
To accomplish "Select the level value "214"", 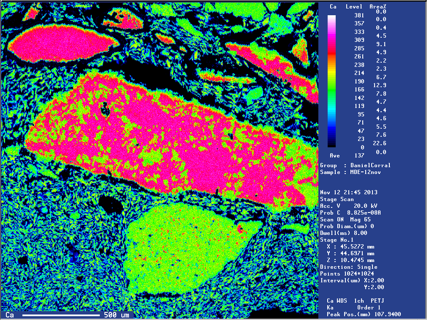I will [359, 73].
